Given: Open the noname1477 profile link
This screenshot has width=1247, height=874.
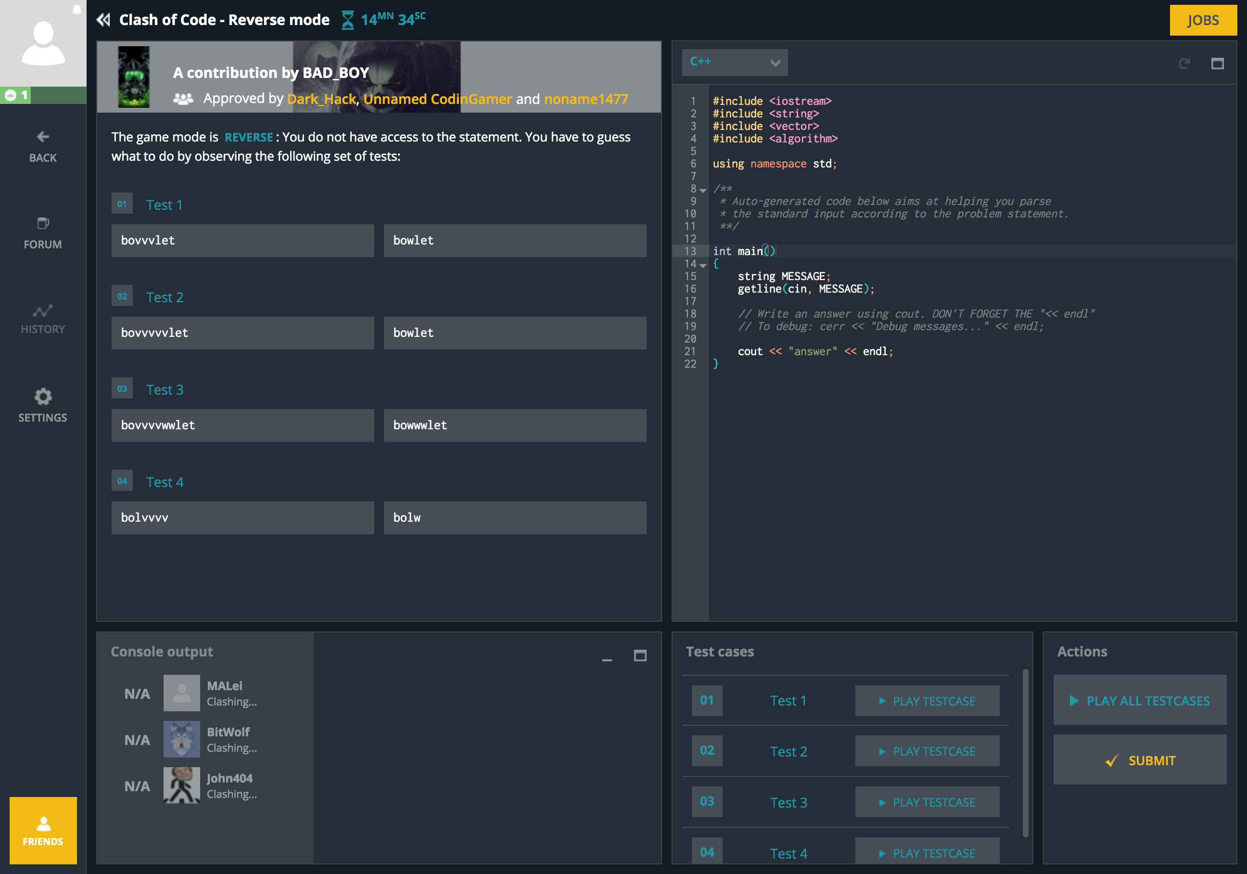Looking at the screenshot, I should pos(585,99).
